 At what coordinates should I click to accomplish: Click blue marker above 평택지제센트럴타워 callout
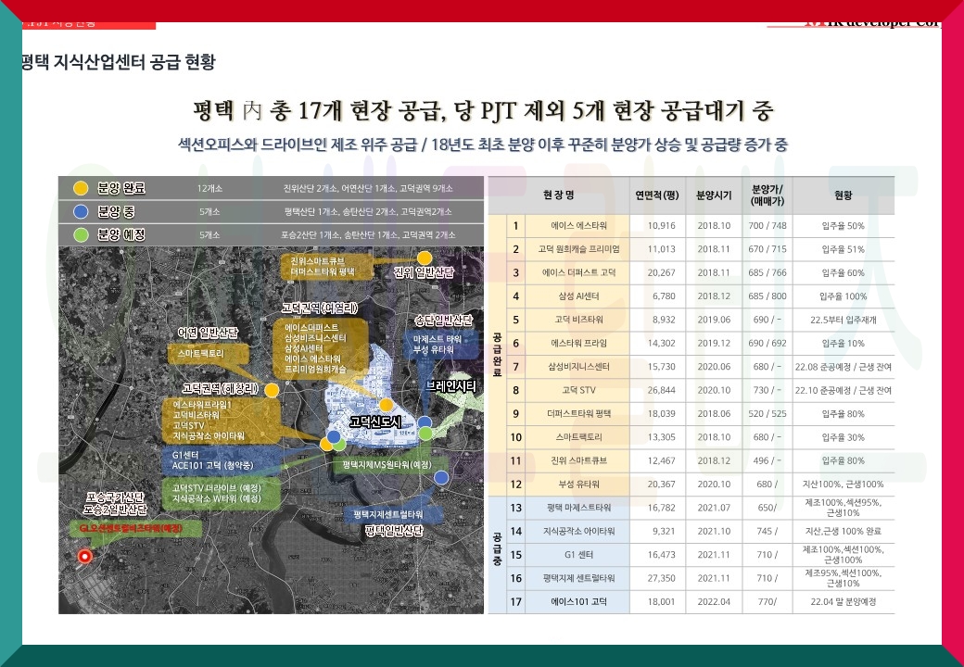[441, 477]
